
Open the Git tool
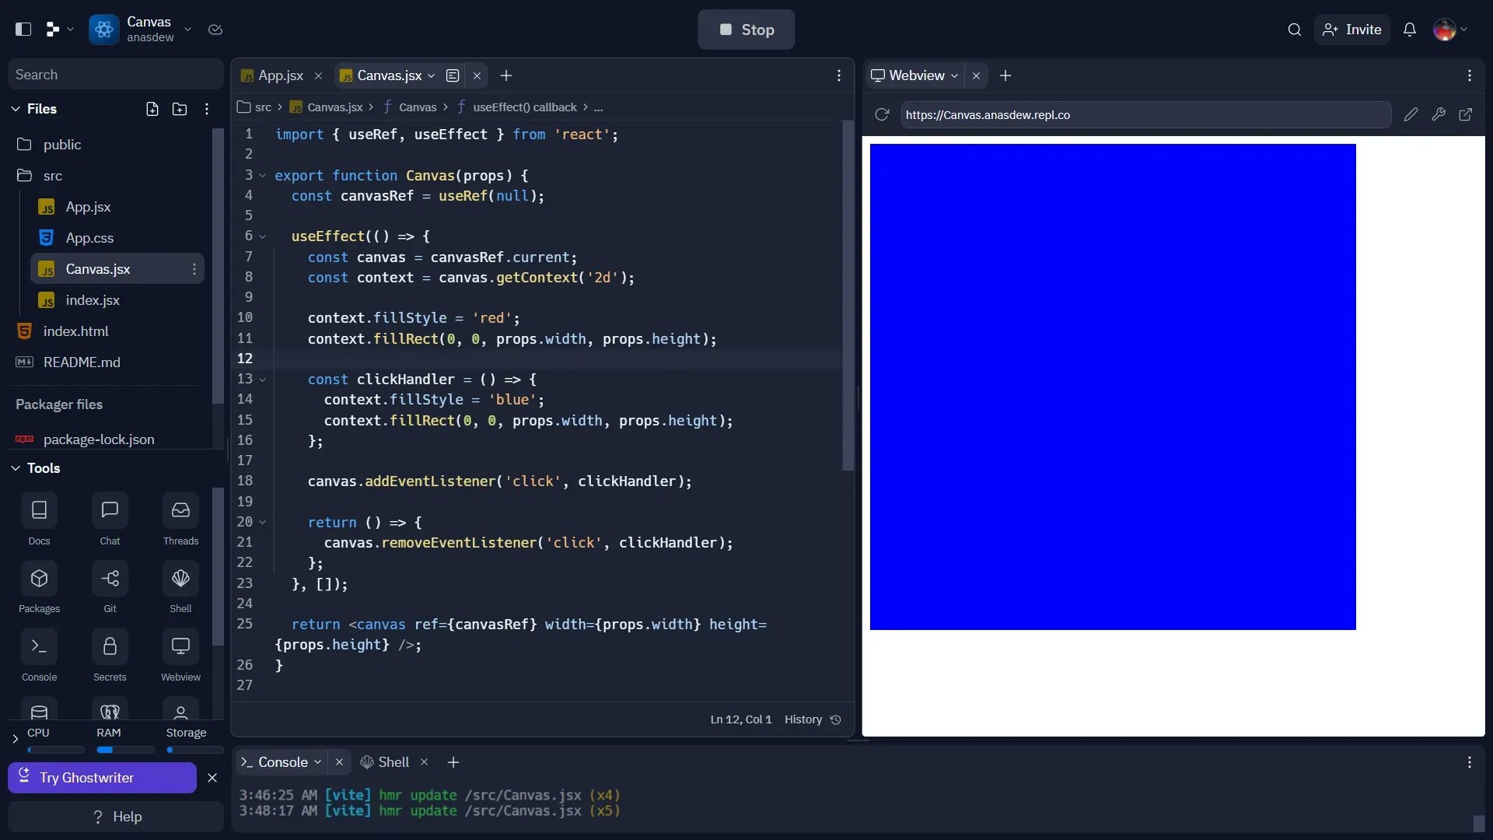point(110,587)
